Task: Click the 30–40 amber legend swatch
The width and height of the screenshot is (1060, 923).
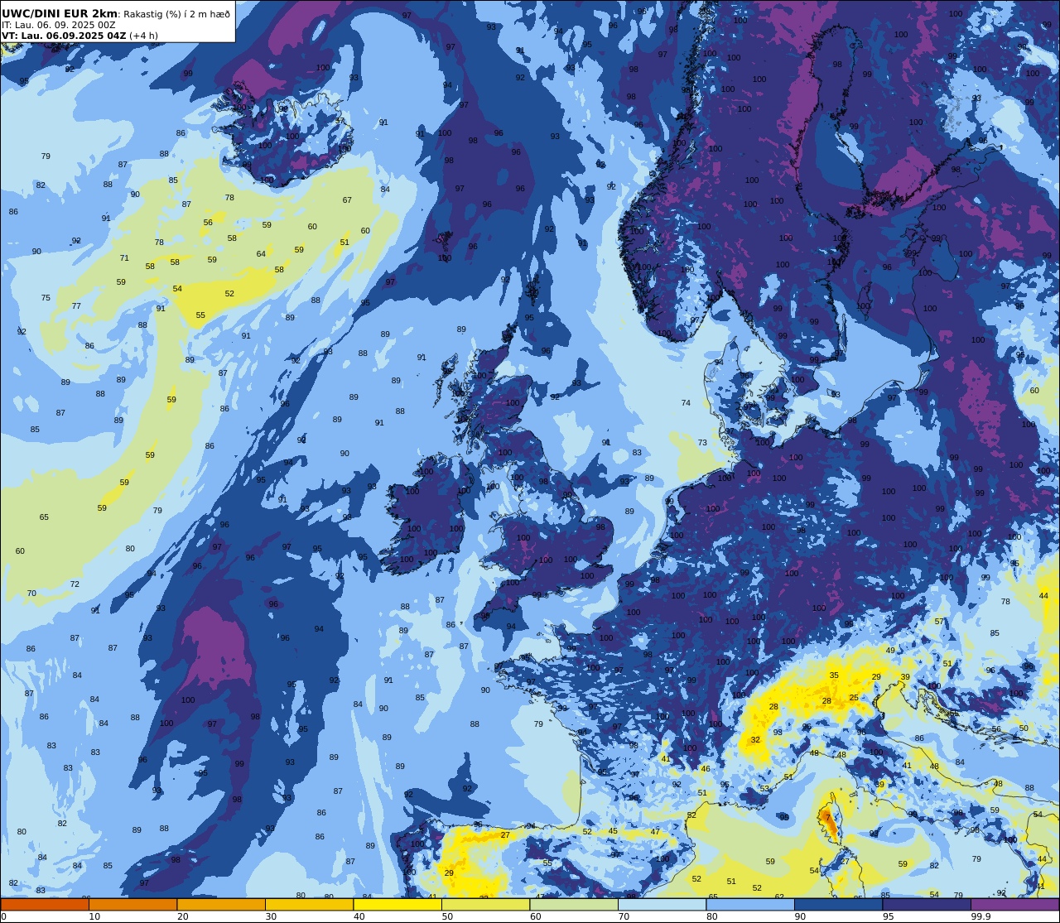Action: click(310, 904)
